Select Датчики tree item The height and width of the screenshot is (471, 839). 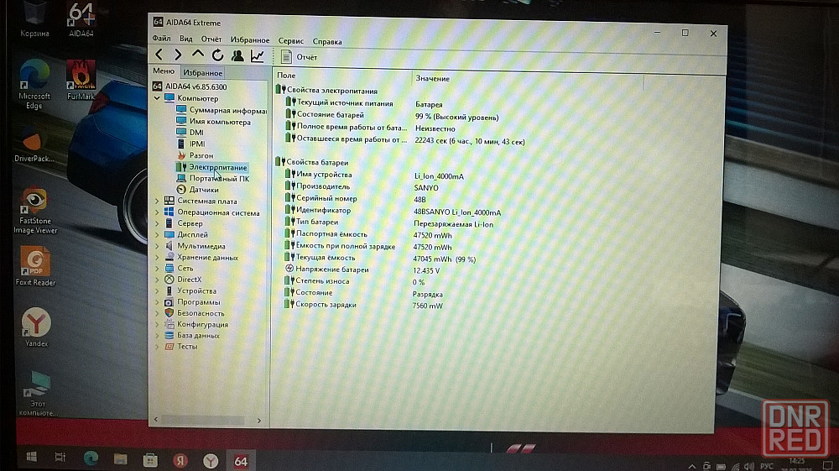tap(197, 190)
